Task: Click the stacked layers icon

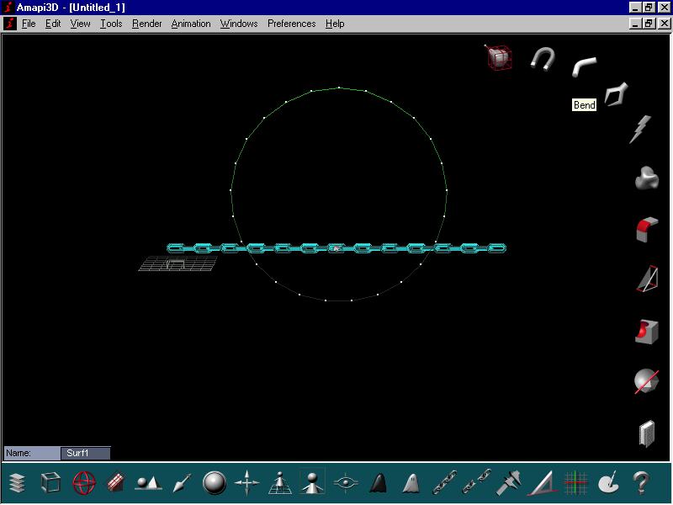Action: pyautogui.click(x=19, y=483)
